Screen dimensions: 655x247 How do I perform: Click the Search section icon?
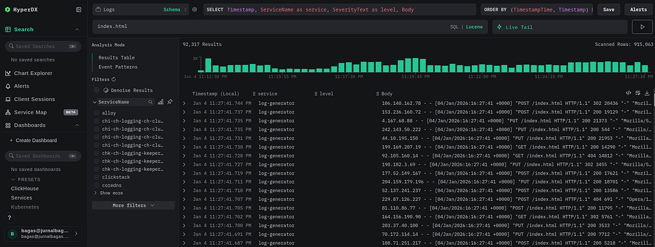(8, 29)
